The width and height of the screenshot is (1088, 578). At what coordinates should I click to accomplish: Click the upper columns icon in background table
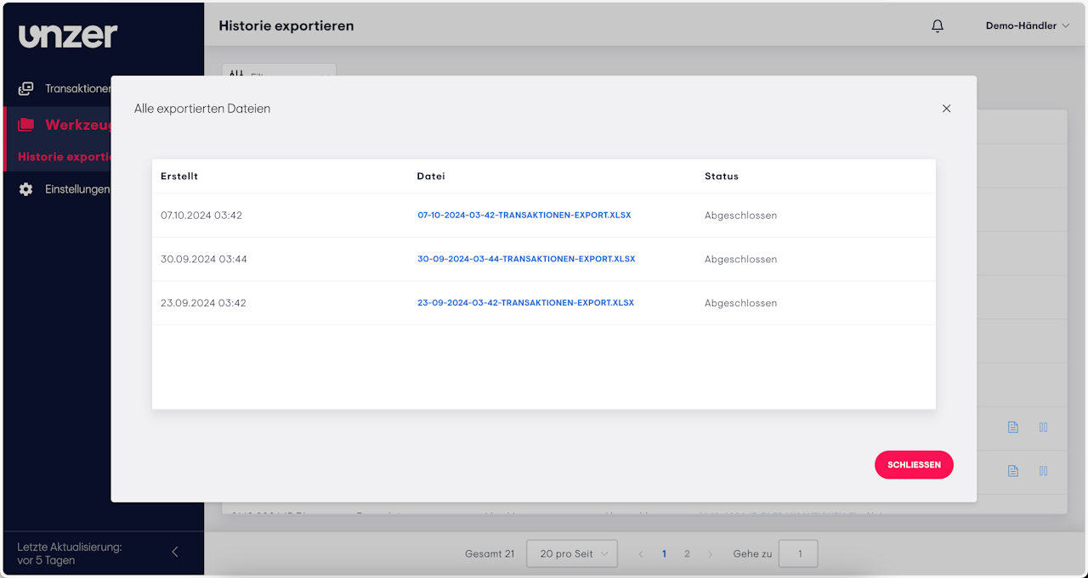coord(1043,427)
